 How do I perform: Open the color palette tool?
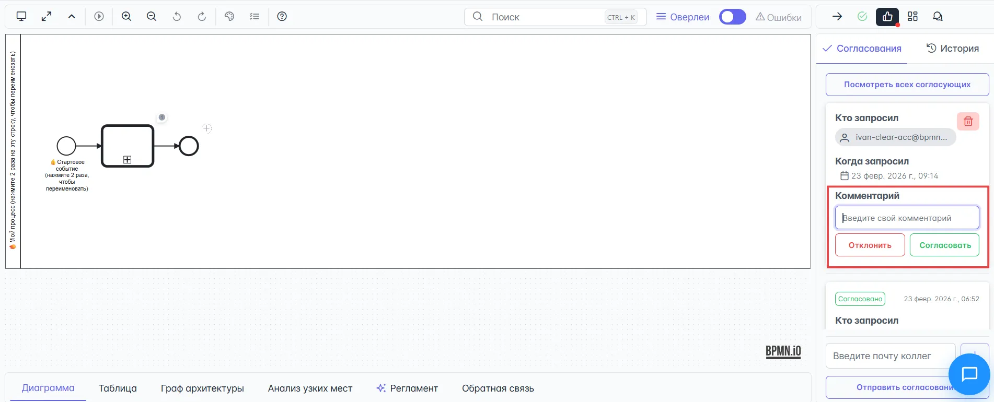click(x=229, y=16)
